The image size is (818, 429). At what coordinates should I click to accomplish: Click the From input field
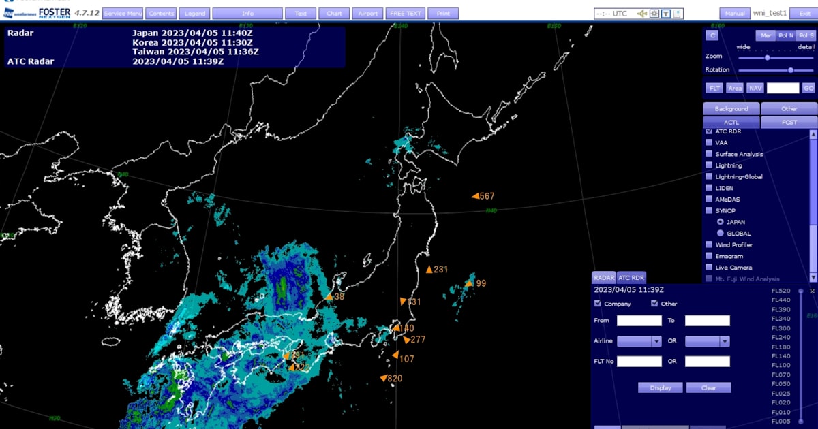639,321
